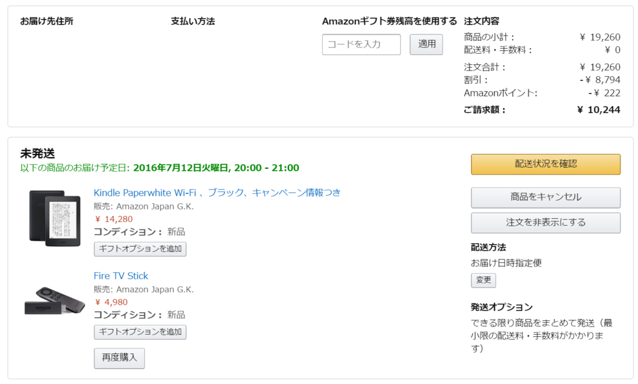The image size is (638, 384).
Task: Open the Fire TV Stick product link
Action: pos(121,276)
